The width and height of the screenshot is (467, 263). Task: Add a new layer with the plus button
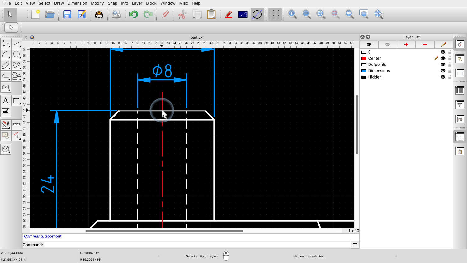point(406,45)
